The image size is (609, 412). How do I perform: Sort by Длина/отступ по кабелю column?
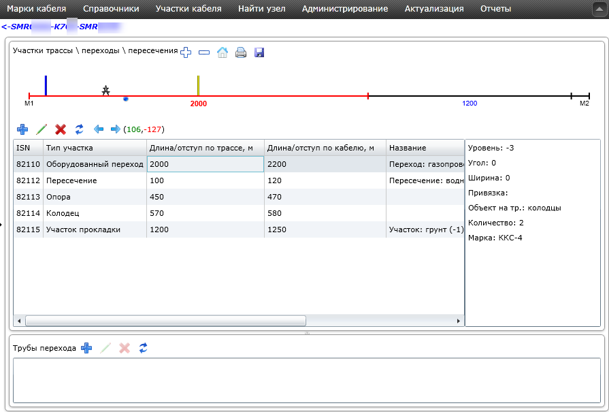(x=325, y=148)
